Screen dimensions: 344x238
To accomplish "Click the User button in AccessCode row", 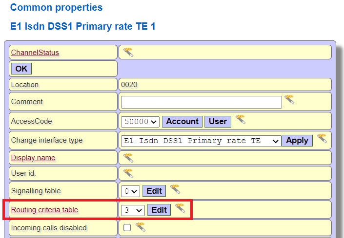I will point(218,122).
